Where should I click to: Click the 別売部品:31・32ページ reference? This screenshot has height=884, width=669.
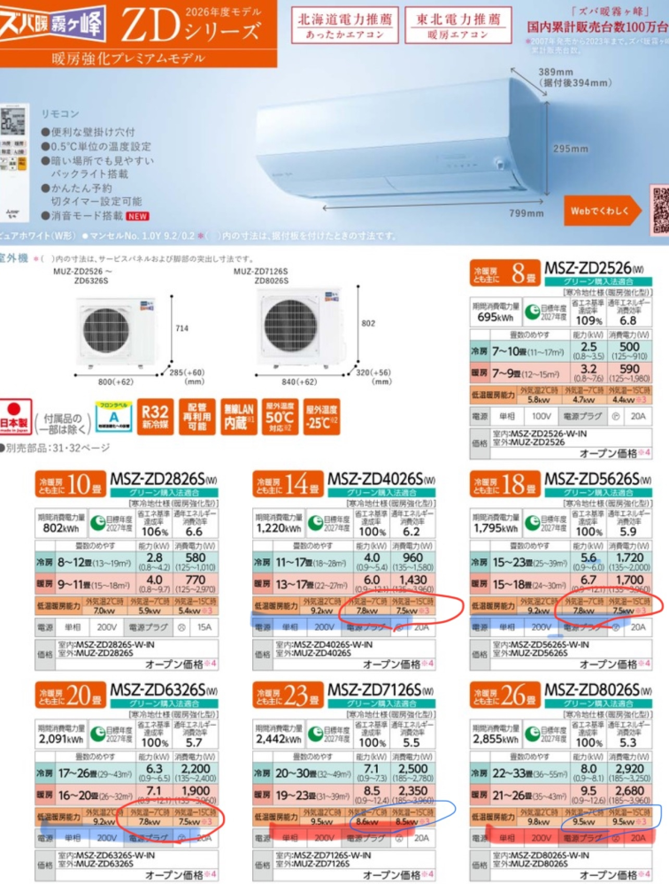(x=55, y=448)
